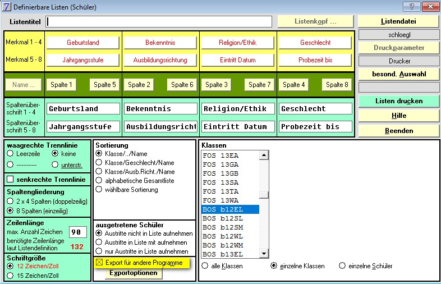Select class BOS b12EL in list

(231, 209)
